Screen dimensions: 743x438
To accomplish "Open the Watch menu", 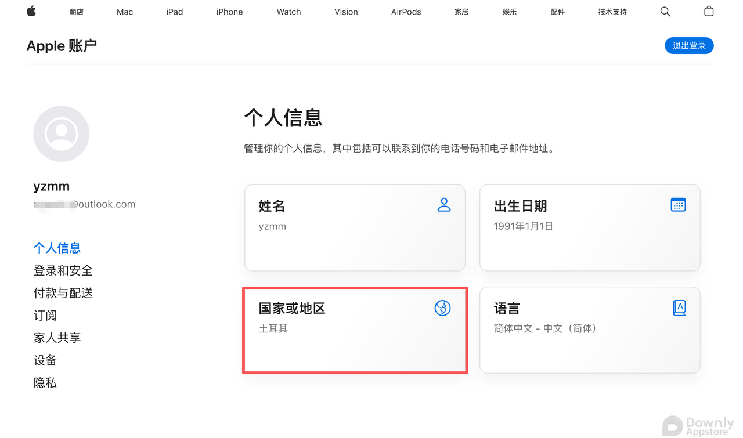I will (289, 12).
